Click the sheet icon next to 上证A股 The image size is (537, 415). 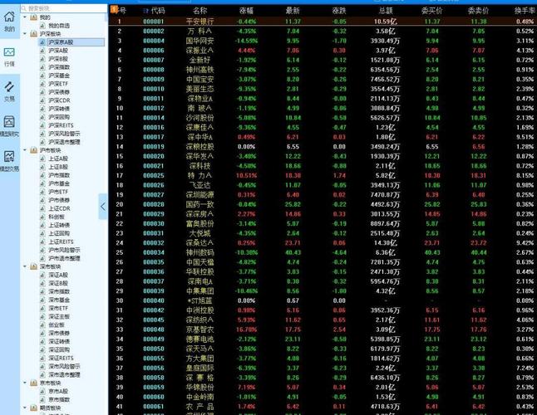pos(42,159)
